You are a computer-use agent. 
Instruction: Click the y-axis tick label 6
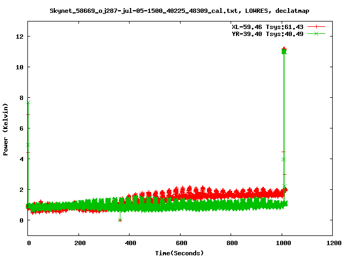click(21, 128)
